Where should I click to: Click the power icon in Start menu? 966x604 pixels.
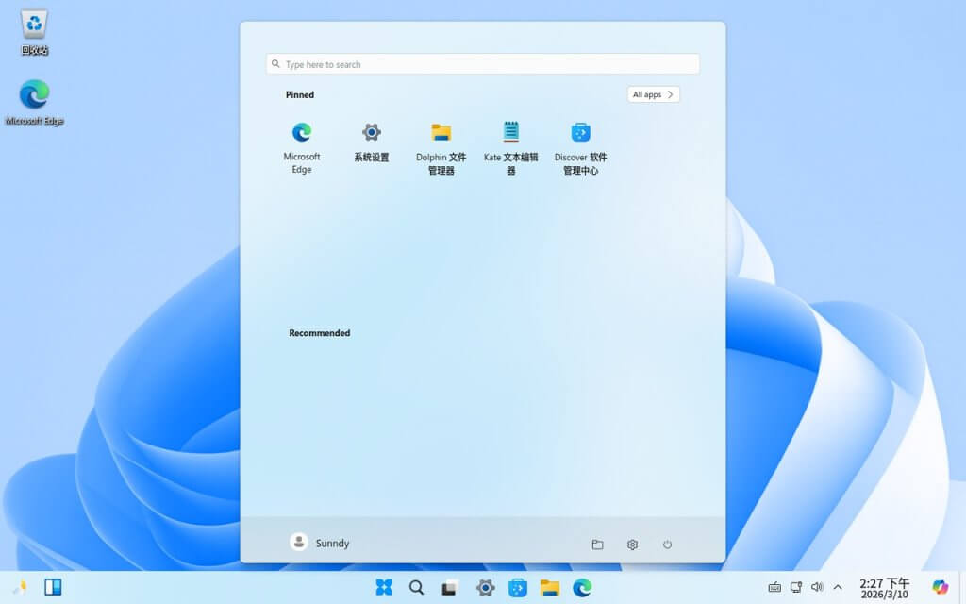pos(667,545)
